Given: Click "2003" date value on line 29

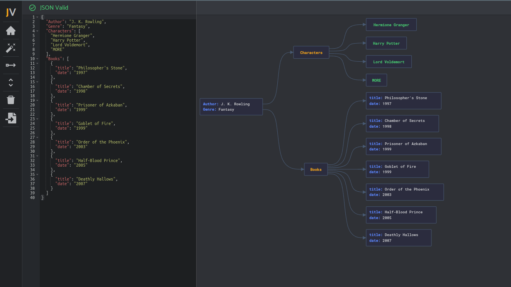Looking at the screenshot, I should click(x=81, y=147).
